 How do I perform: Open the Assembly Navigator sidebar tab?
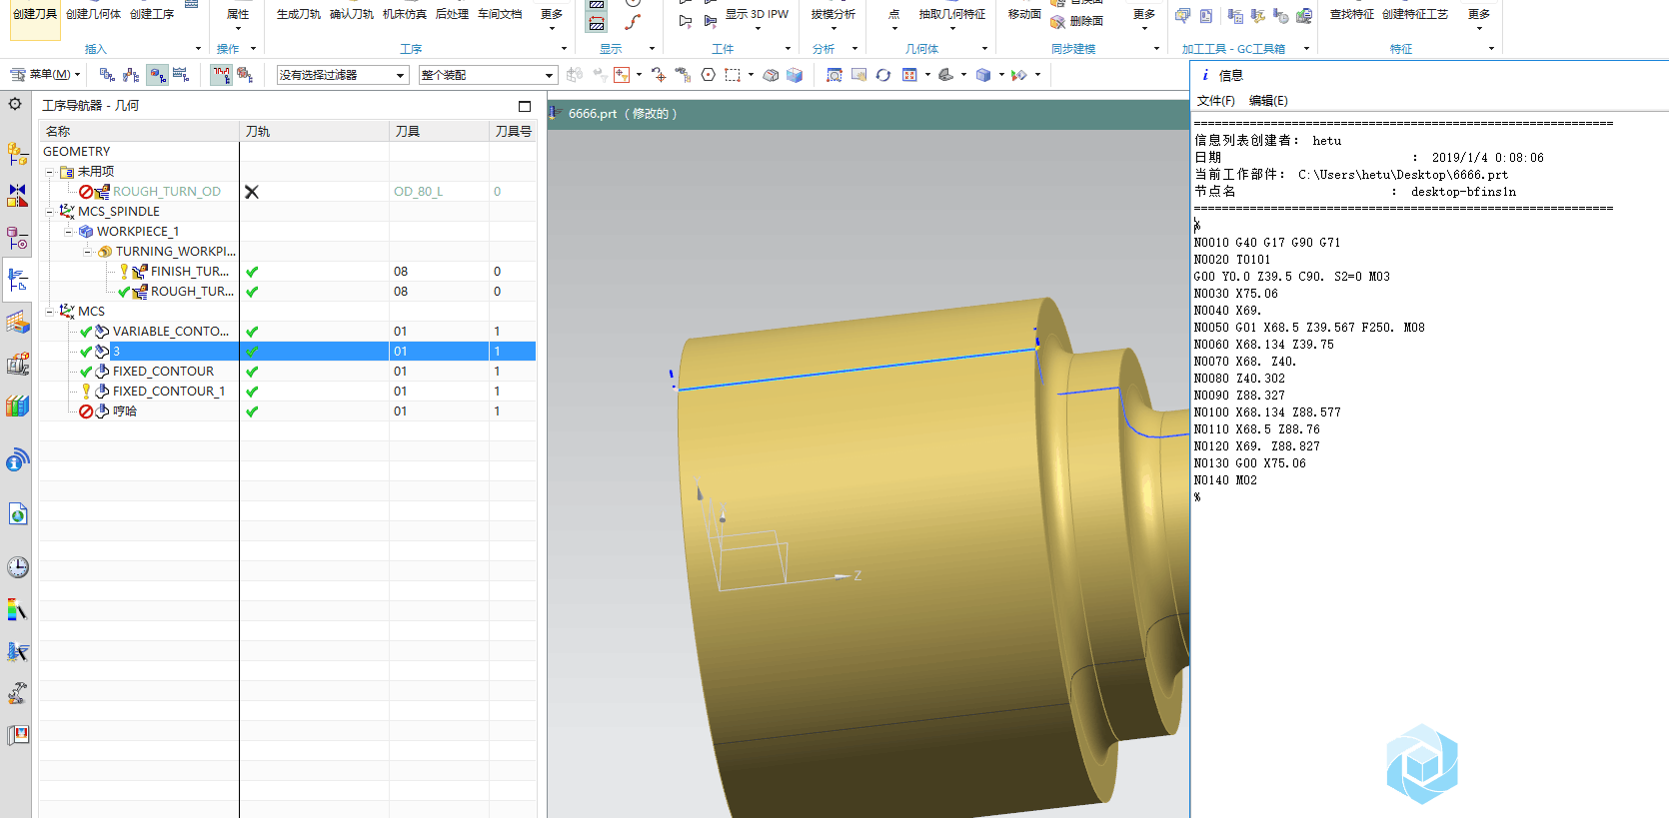point(17,153)
